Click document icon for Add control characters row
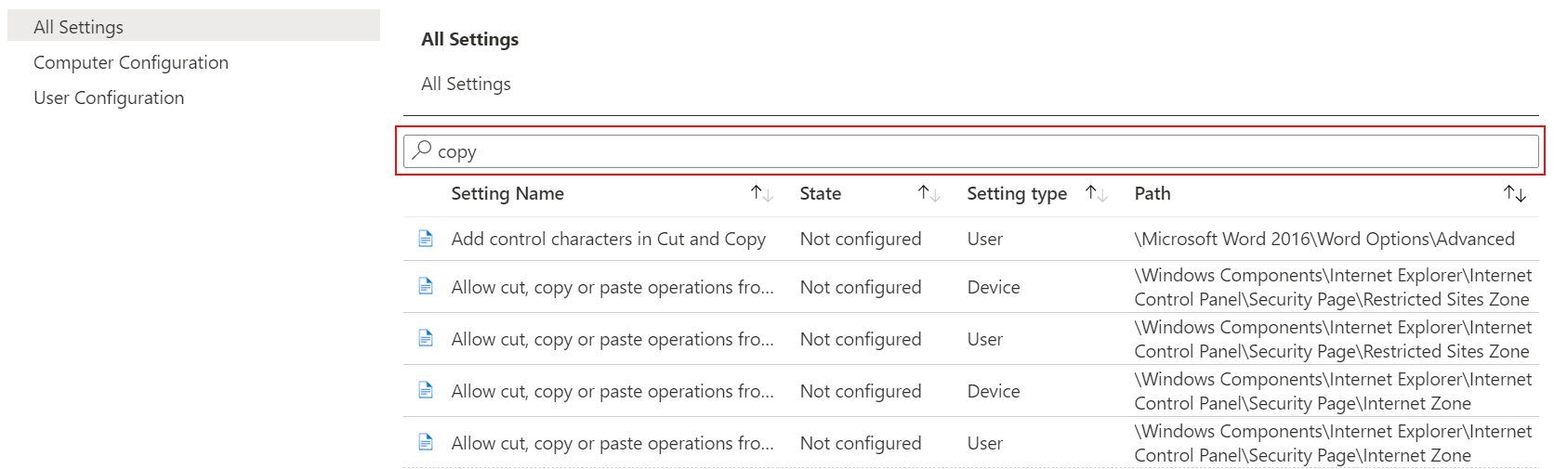 (x=426, y=239)
